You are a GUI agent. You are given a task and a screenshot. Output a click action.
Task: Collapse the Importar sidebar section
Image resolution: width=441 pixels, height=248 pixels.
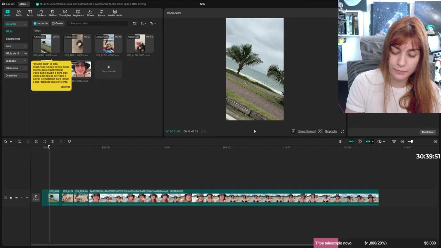click(x=16, y=24)
